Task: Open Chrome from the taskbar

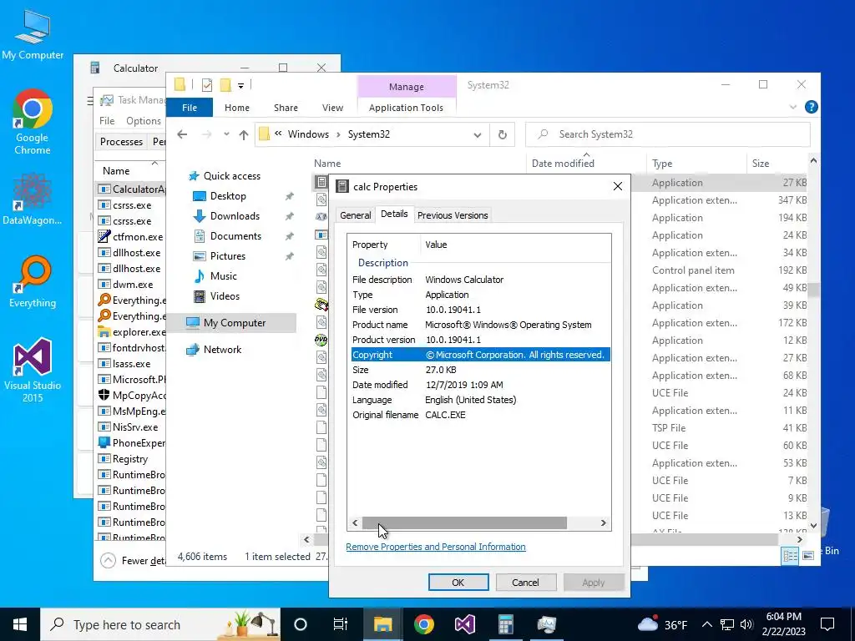Action: [x=423, y=624]
